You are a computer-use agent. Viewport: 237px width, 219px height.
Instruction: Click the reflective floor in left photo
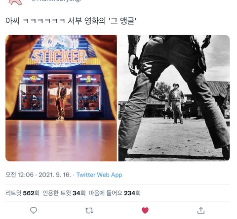[61, 140]
